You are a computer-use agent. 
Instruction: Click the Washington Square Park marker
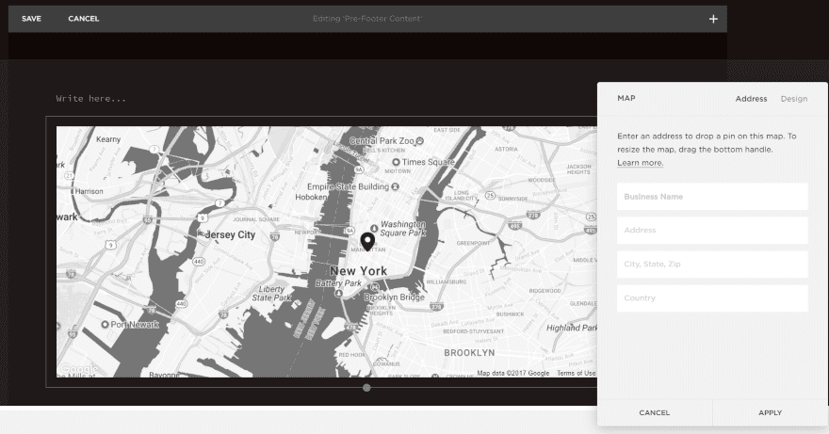coord(375,227)
